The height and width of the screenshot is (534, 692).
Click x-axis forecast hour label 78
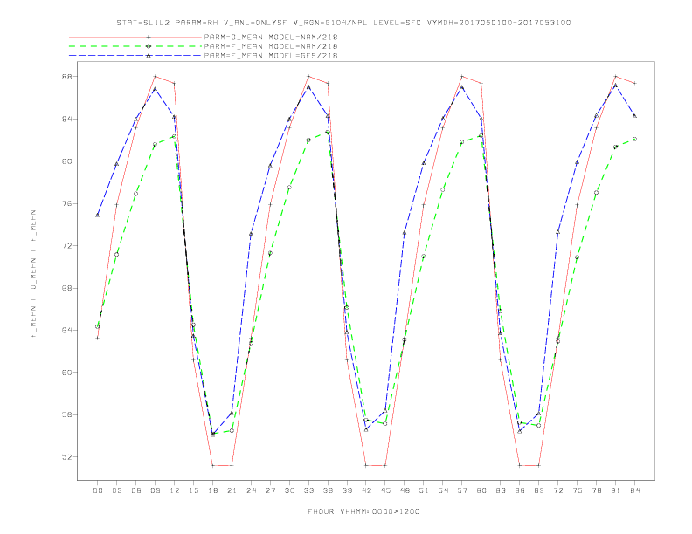click(597, 490)
